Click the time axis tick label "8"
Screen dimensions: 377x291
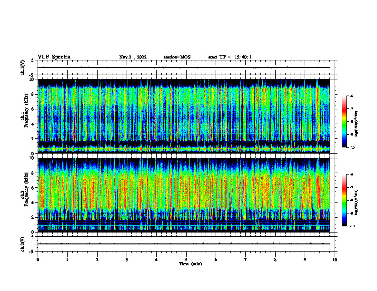coord(275,260)
